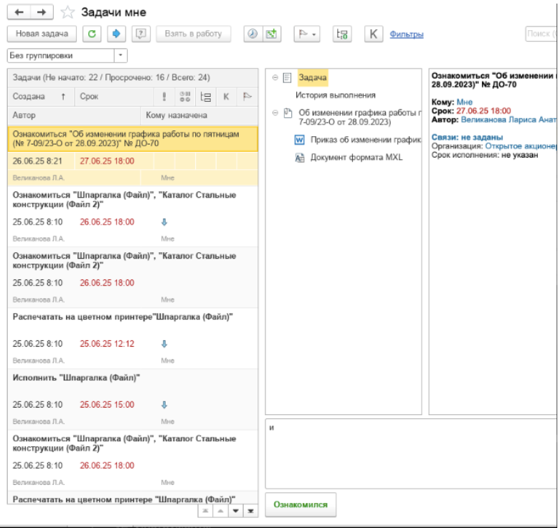Add the page to favorites with star

pos(67,12)
